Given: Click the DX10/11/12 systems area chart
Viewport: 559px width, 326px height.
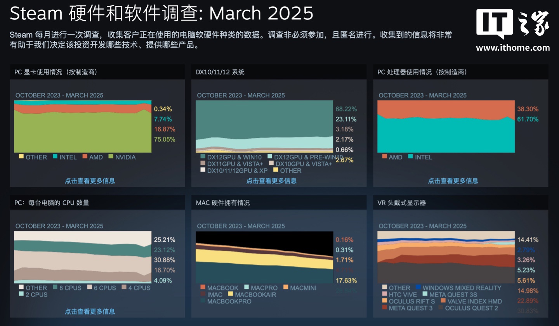Looking at the screenshot, I should point(264,127).
